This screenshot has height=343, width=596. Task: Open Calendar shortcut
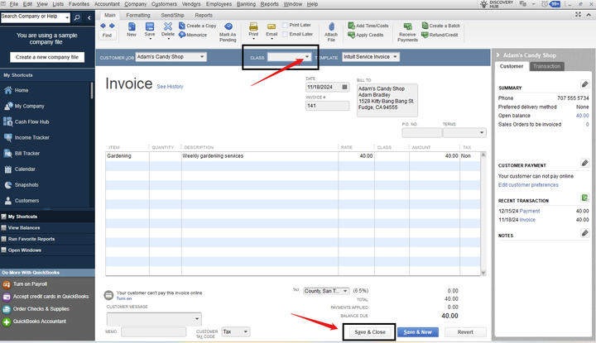[25, 169]
